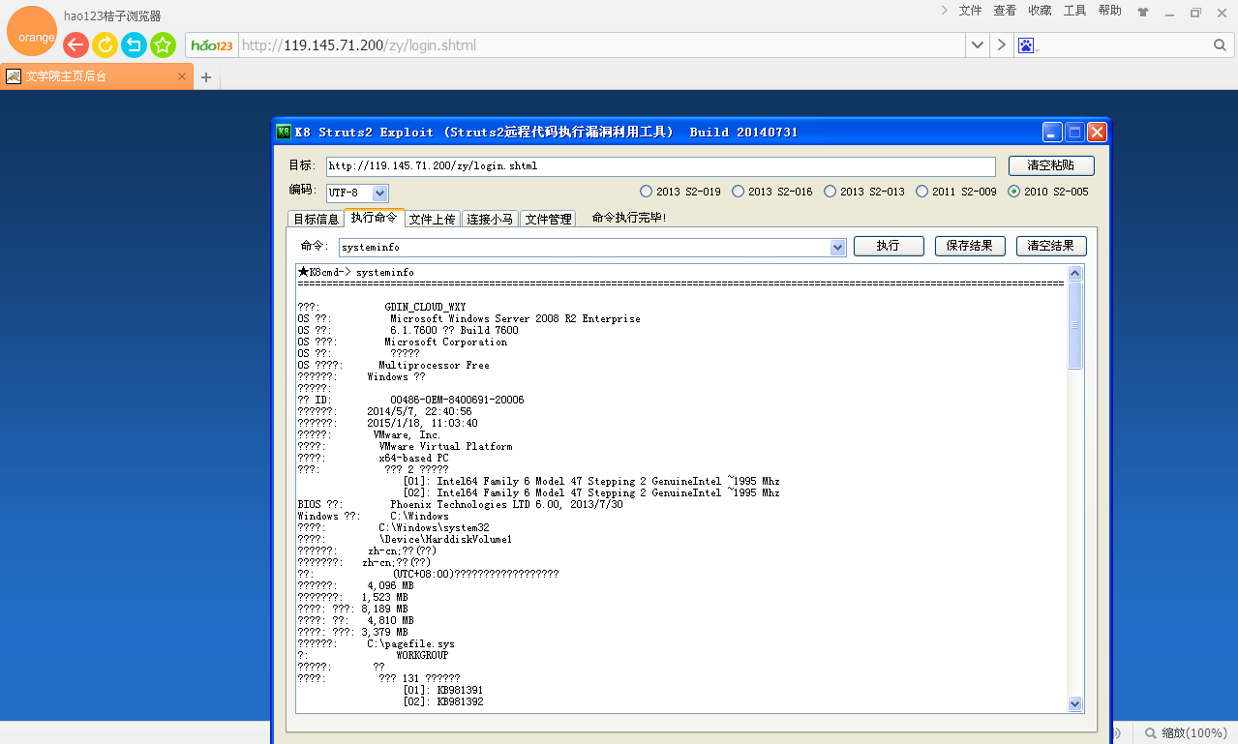
Task: Click 'VMware Virtual Platform' output line
Action: 445,447
